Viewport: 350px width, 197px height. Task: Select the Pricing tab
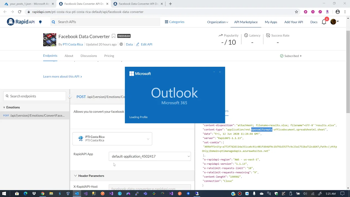click(109, 56)
